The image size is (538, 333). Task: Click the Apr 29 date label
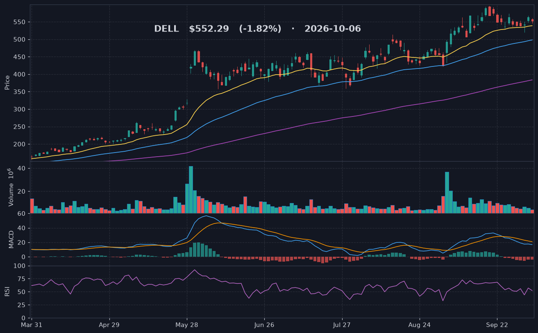(x=109, y=325)
